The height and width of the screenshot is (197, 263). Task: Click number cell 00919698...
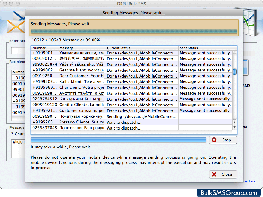tap(45, 93)
